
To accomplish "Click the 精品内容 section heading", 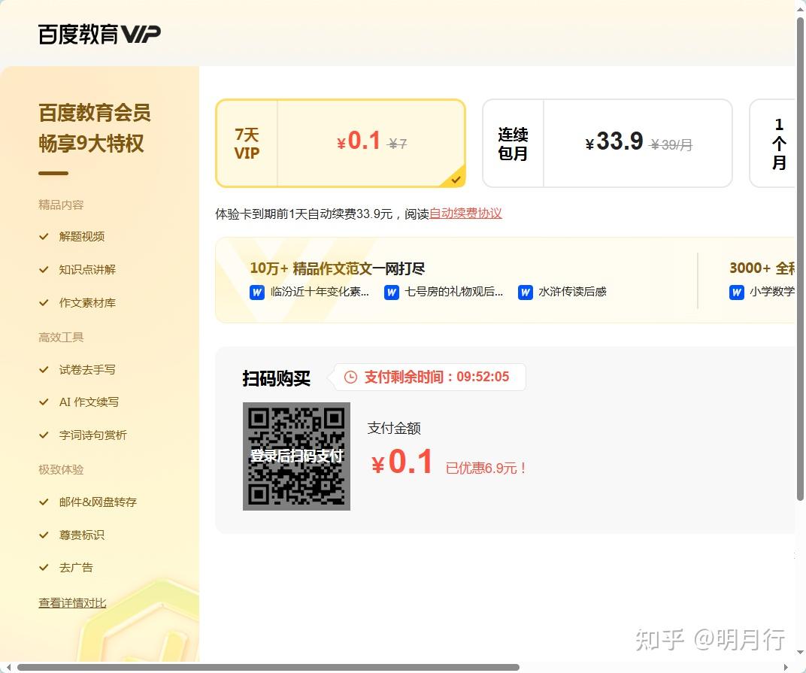I will (x=61, y=205).
